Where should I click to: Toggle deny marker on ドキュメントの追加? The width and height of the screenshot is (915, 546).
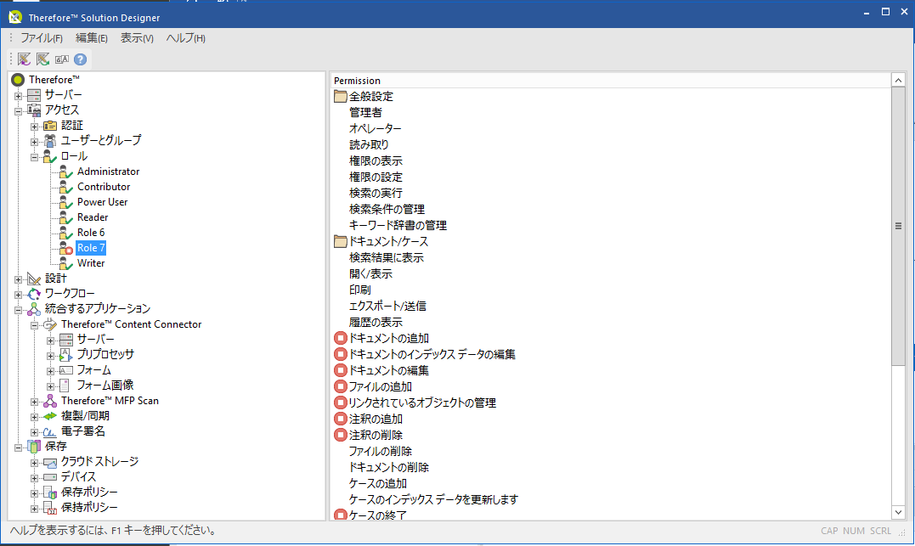coord(340,338)
